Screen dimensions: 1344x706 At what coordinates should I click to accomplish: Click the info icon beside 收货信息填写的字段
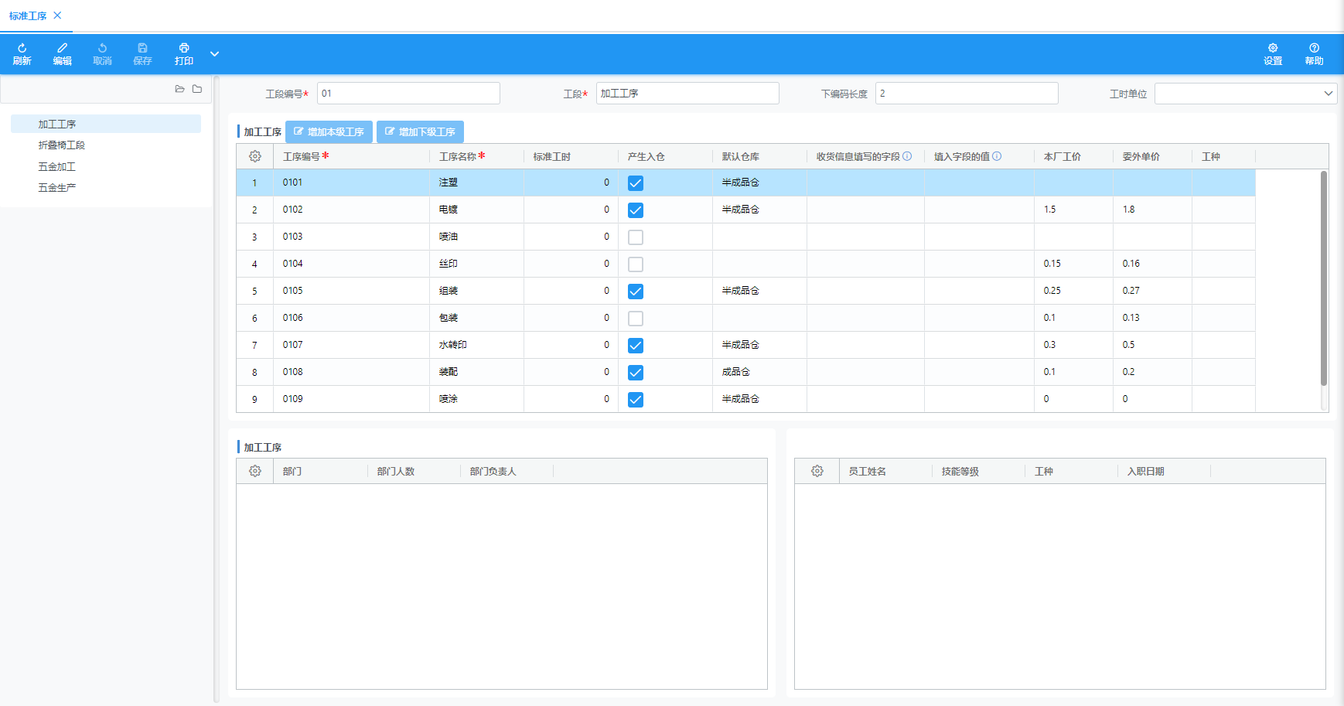[x=907, y=156]
